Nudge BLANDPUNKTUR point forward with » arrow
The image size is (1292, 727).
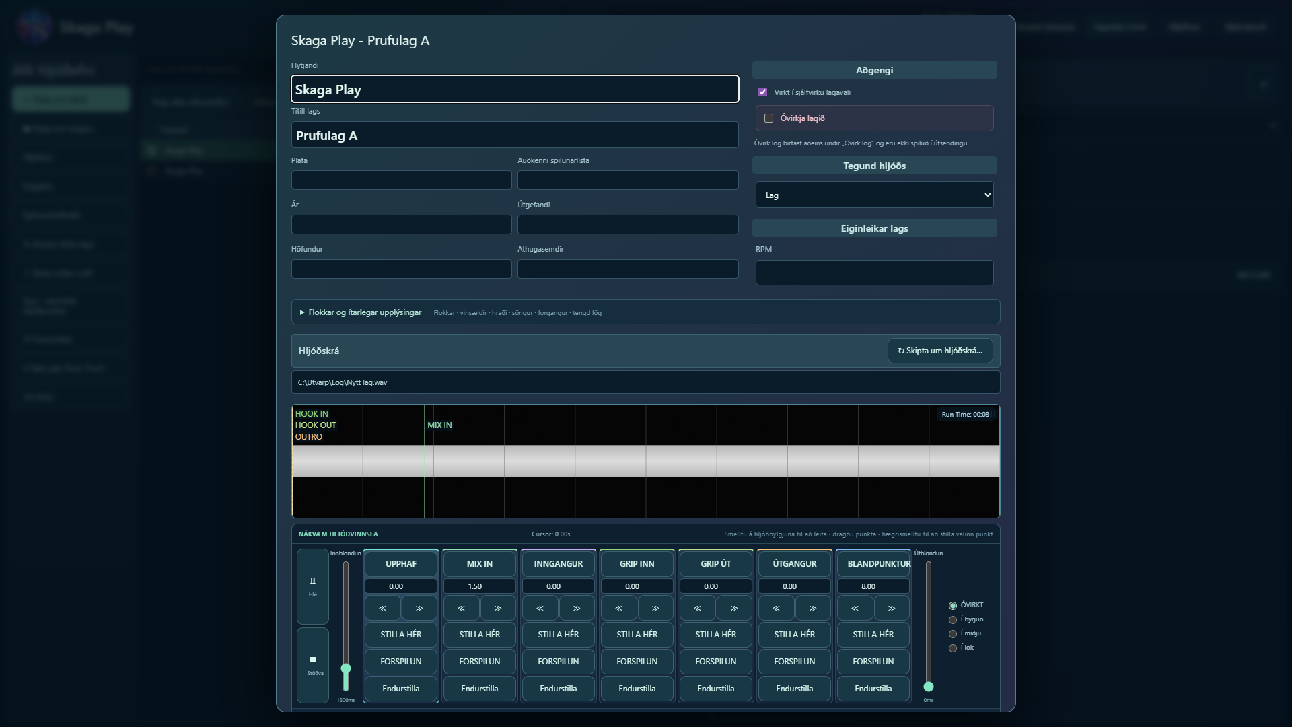[892, 608]
